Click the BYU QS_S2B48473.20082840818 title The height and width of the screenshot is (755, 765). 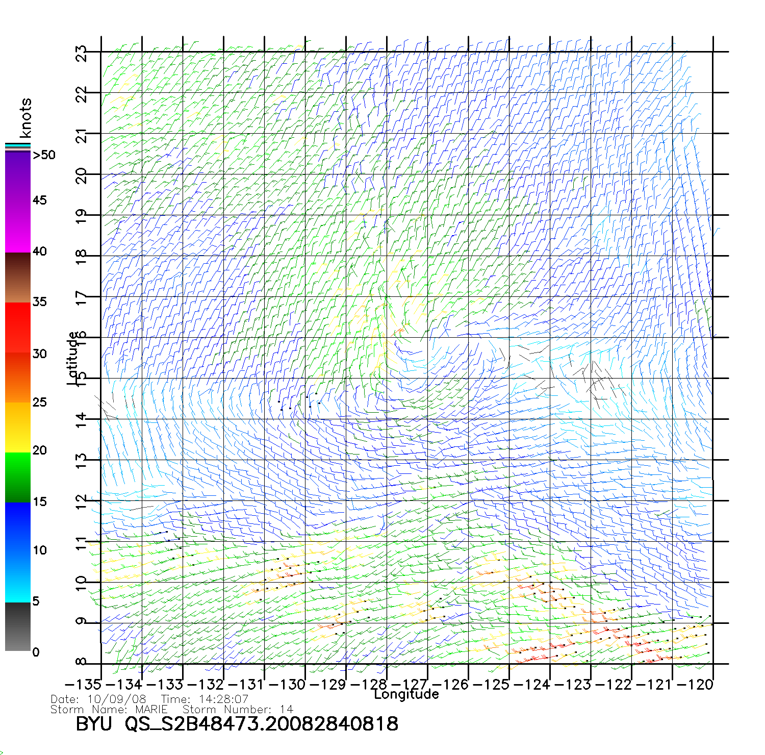click(237, 724)
